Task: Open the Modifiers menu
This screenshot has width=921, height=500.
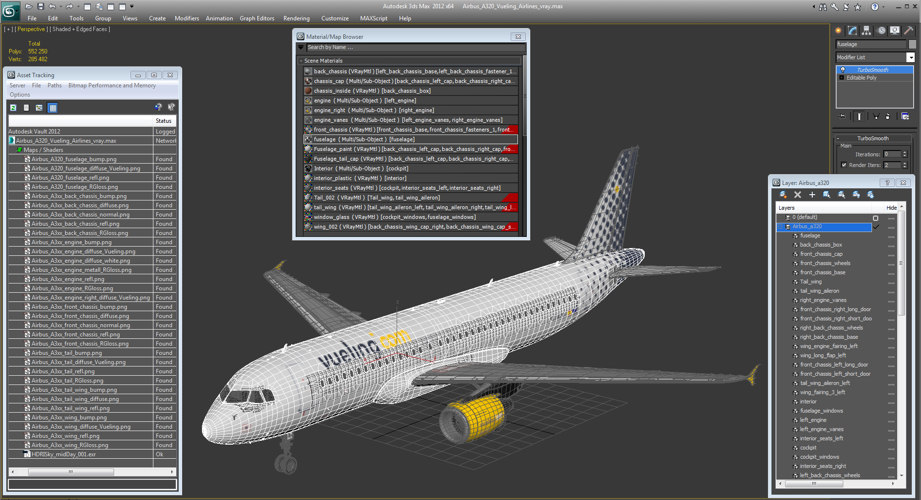Action: pyautogui.click(x=187, y=18)
